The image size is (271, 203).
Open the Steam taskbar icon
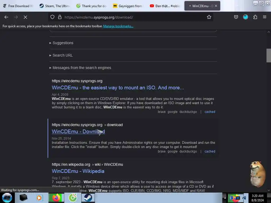(x=88, y=198)
